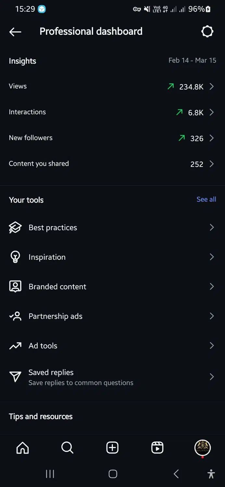
Task: Expand Interactions insights chevron
Action: click(212, 112)
